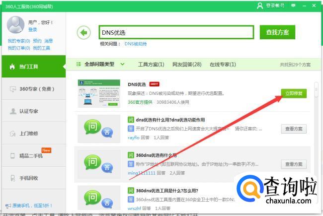Click the 查找方案 search button
This screenshot has width=323, height=216.
[x=277, y=32]
